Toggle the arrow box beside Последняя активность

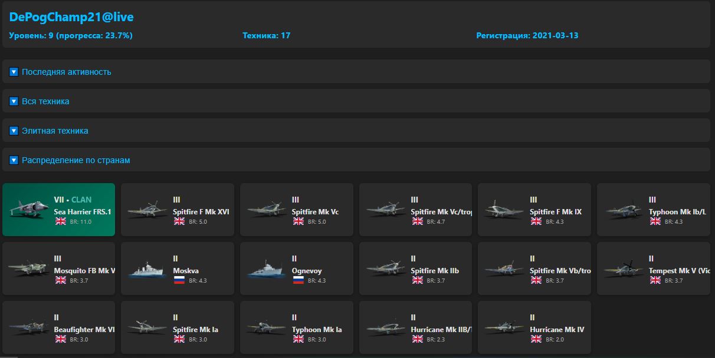14,72
